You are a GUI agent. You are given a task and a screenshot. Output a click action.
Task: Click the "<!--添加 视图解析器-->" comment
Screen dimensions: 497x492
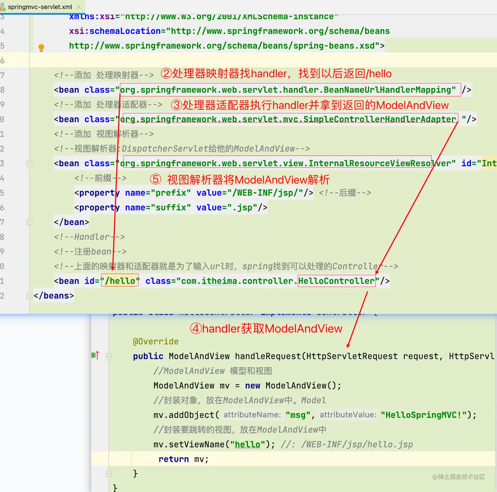point(104,134)
